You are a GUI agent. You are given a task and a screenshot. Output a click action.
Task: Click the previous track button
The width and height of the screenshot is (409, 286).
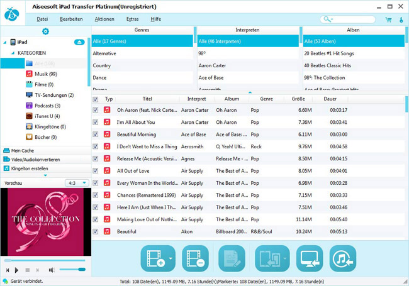[x=8, y=270]
